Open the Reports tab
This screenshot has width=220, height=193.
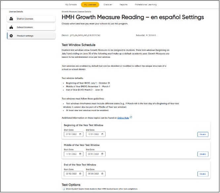[123, 5]
